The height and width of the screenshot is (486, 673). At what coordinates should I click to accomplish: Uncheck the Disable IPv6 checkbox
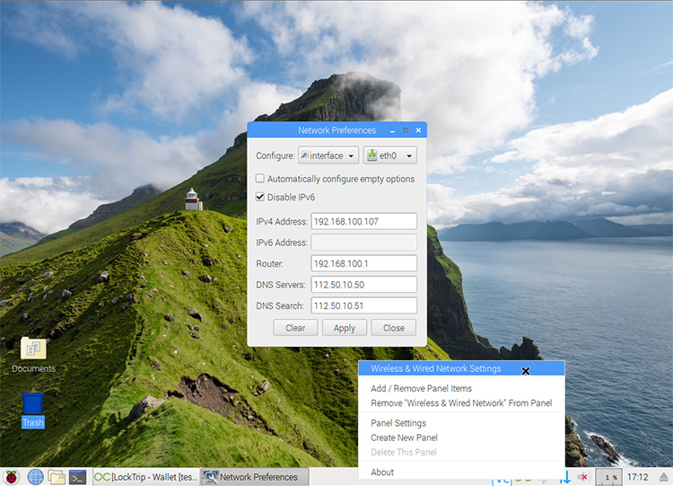tap(260, 197)
